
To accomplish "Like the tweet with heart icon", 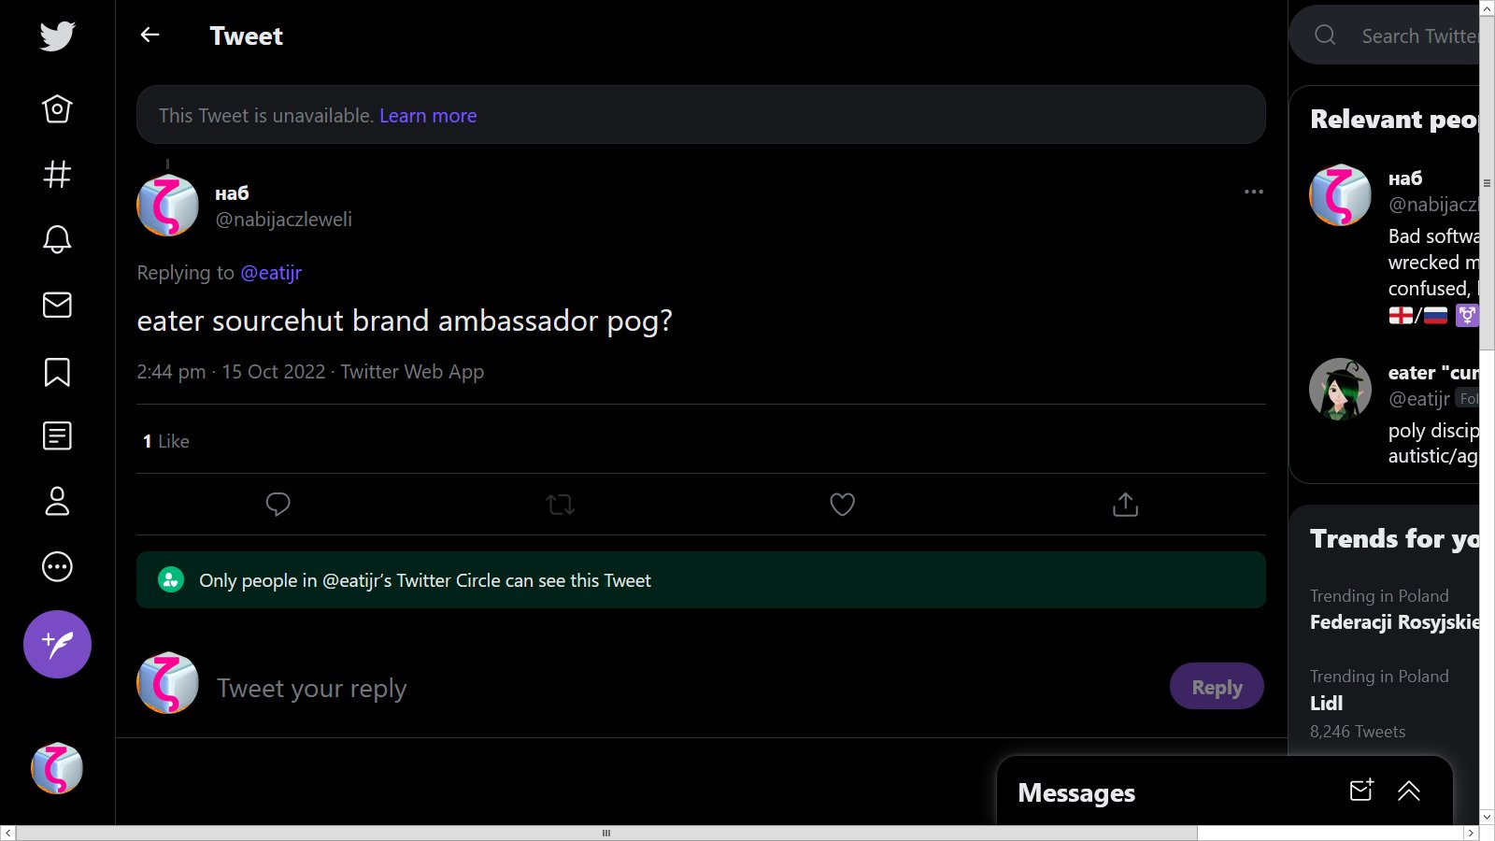I will tap(842, 505).
